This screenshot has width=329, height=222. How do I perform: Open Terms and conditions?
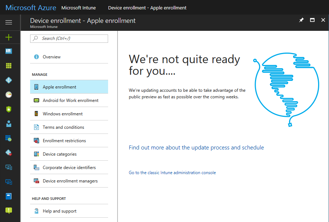[69, 127]
